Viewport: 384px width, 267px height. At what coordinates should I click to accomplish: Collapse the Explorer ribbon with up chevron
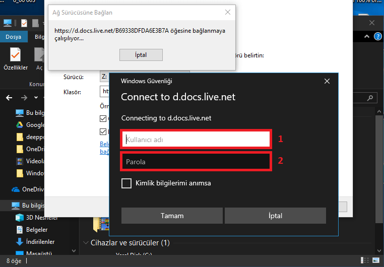tap(366, 37)
